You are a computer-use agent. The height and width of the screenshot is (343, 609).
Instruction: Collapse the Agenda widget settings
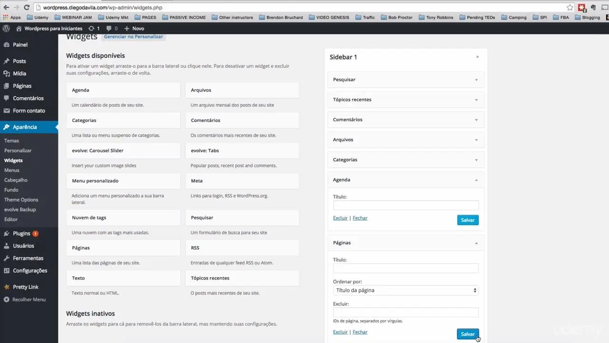[x=476, y=180]
